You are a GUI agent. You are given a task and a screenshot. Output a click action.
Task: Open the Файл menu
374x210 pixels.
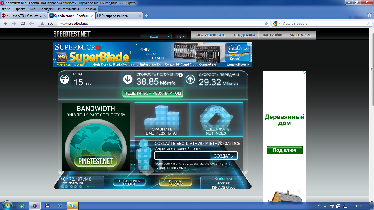click(6, 9)
